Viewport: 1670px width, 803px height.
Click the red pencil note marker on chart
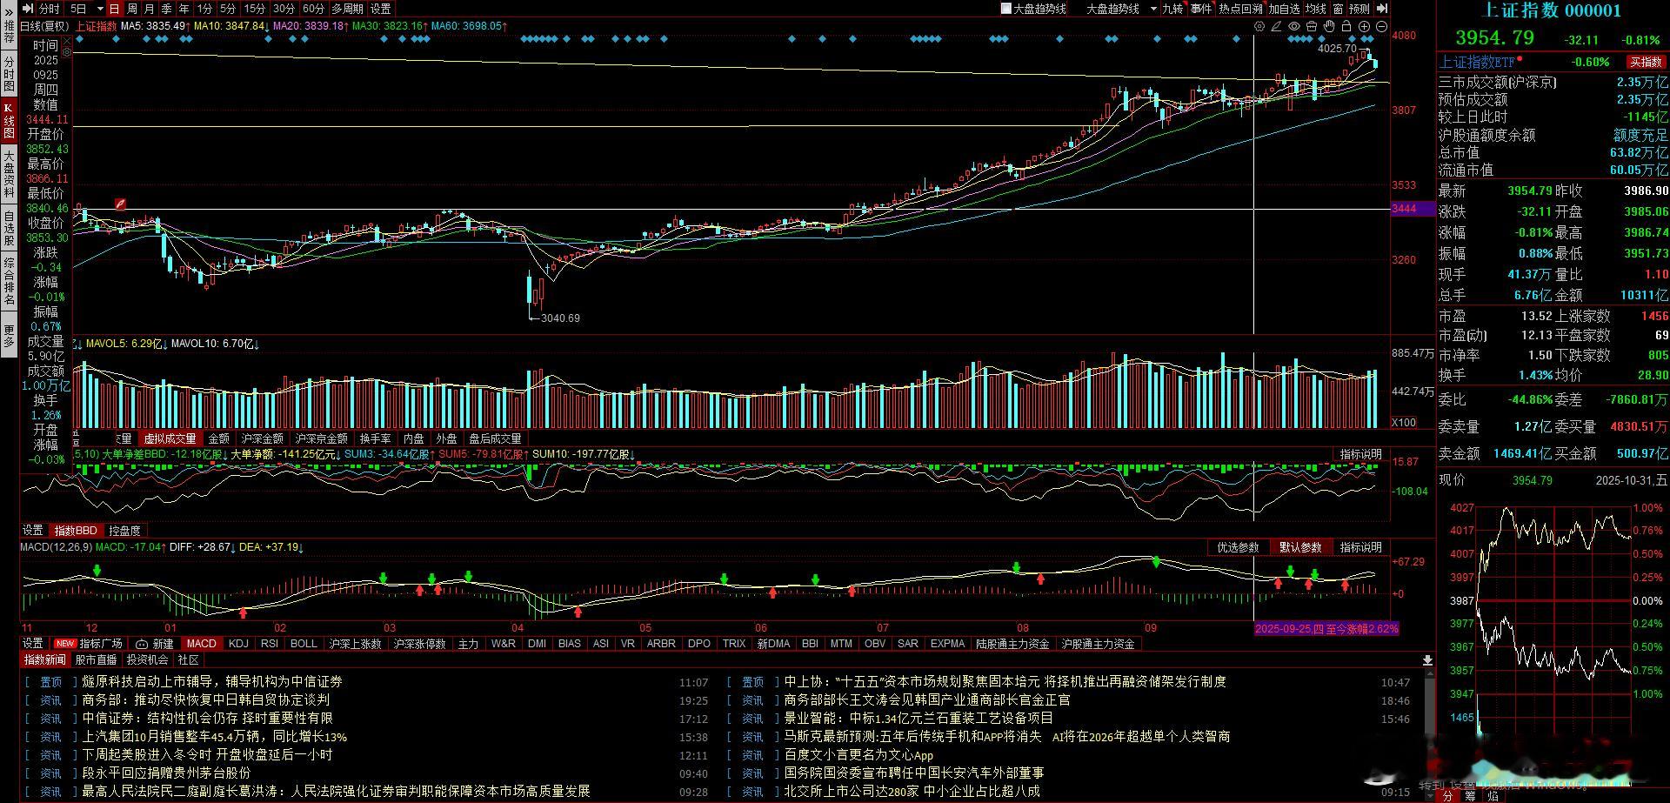[121, 204]
